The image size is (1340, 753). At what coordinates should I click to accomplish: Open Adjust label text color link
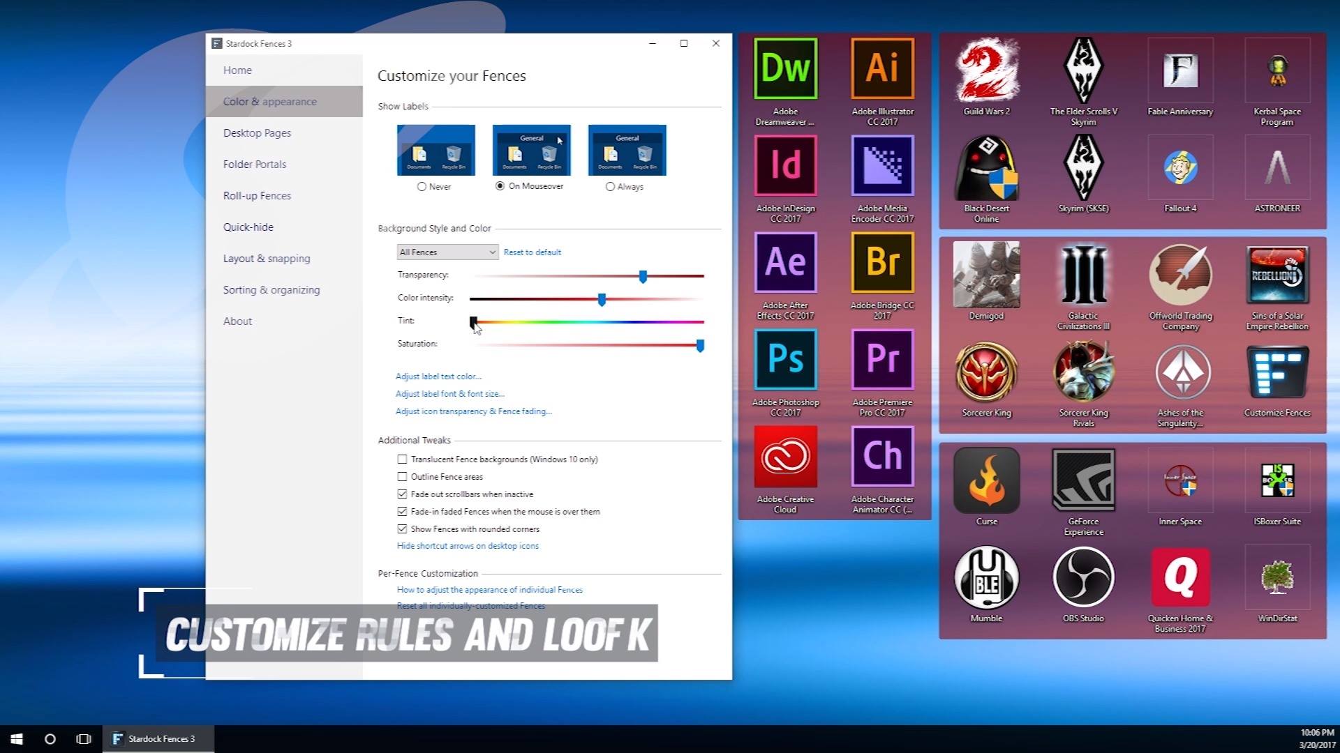pyautogui.click(x=438, y=376)
